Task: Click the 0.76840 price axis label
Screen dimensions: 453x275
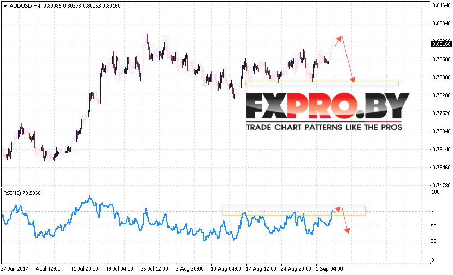Action: (442, 131)
